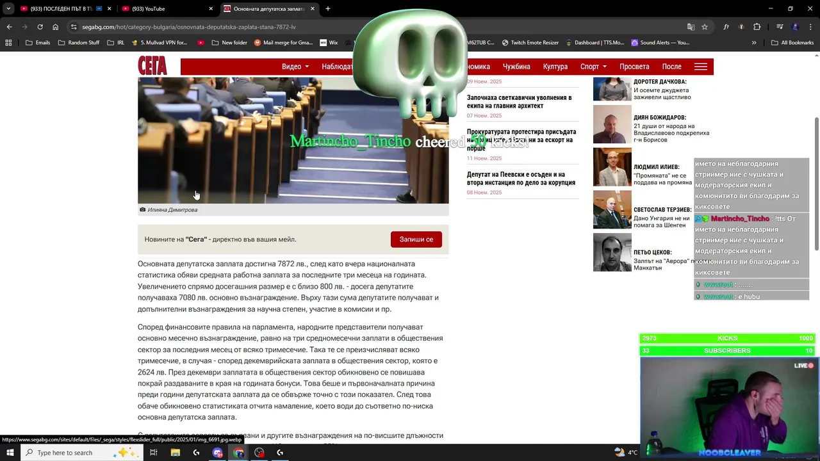Open the Култура section
820x461 pixels.
point(555,67)
